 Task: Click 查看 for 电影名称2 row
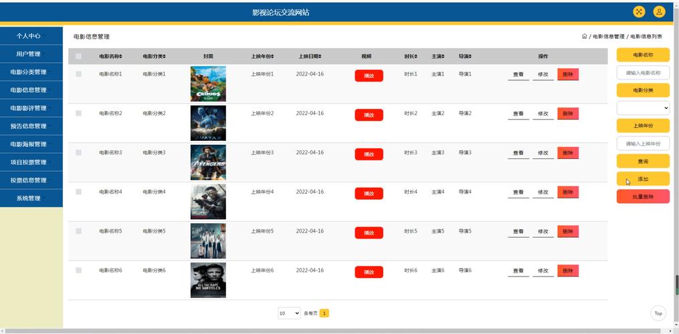(x=518, y=114)
